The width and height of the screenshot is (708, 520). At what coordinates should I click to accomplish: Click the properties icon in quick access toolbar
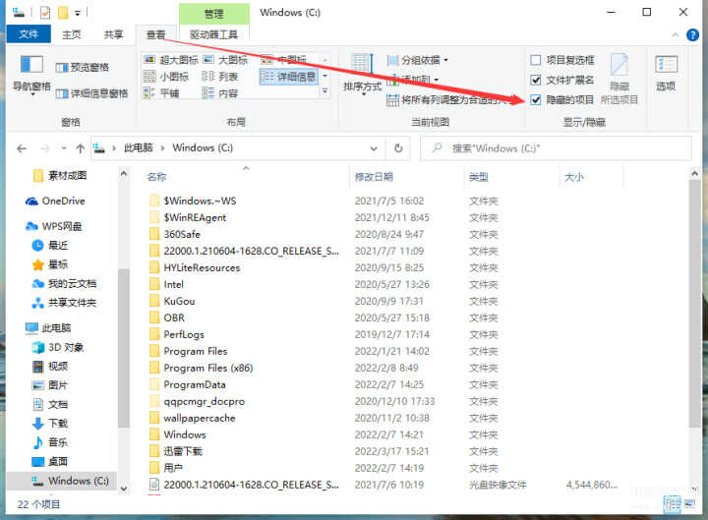45,13
